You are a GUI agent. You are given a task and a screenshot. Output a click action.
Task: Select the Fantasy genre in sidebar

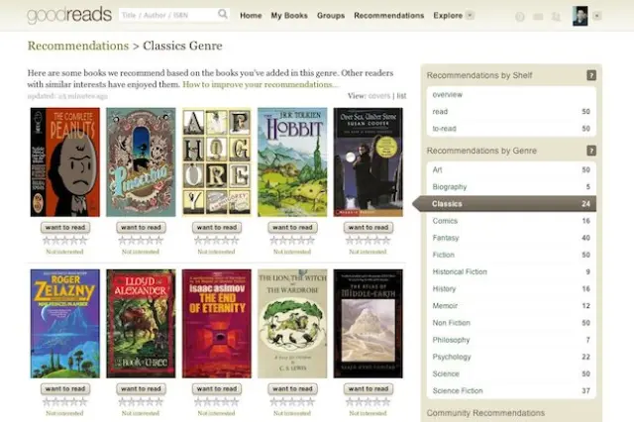click(x=447, y=238)
